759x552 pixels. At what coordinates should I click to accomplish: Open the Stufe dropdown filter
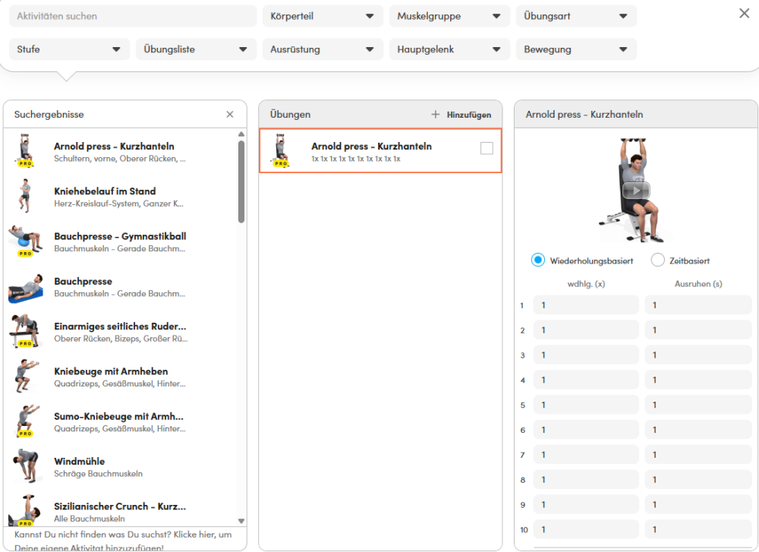pos(69,49)
